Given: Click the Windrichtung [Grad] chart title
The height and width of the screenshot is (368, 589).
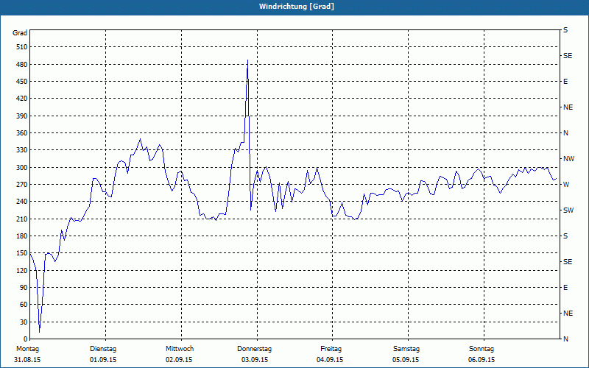Looking at the screenshot, I should click(x=297, y=7).
